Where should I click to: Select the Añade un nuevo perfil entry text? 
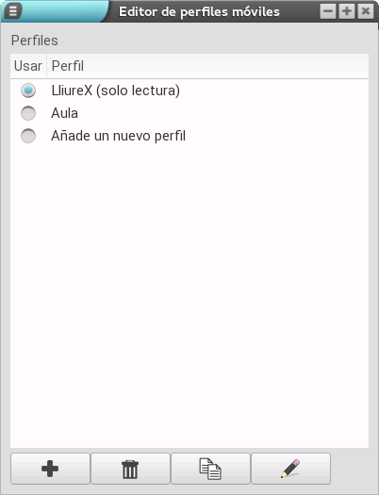pos(119,136)
